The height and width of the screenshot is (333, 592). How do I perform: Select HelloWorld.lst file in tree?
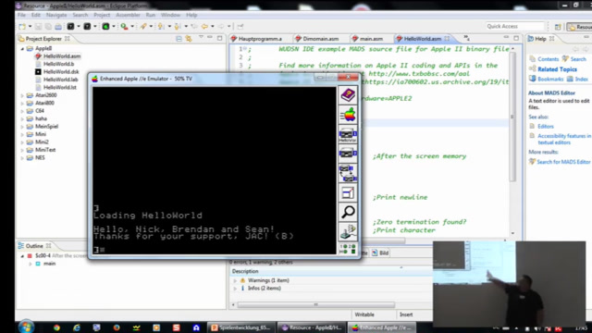click(x=59, y=87)
